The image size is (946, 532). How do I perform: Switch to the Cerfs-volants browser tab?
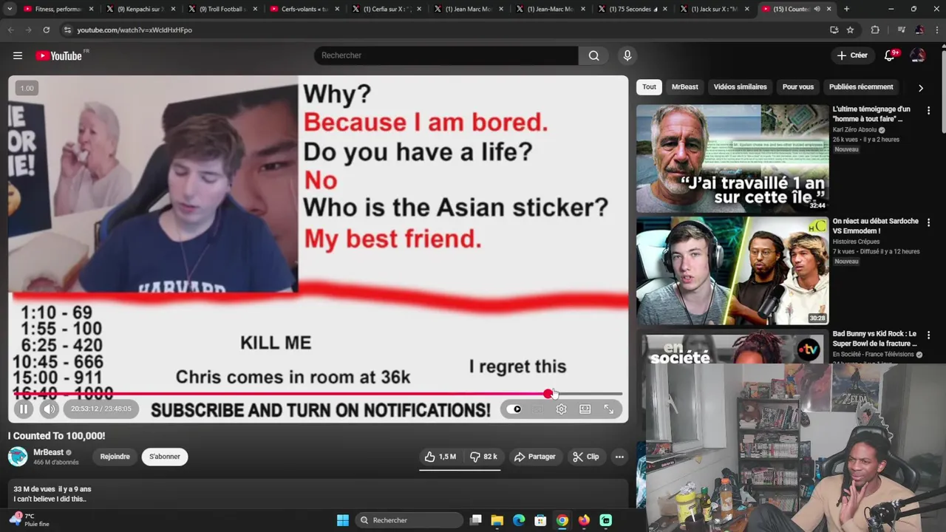tap(303, 9)
